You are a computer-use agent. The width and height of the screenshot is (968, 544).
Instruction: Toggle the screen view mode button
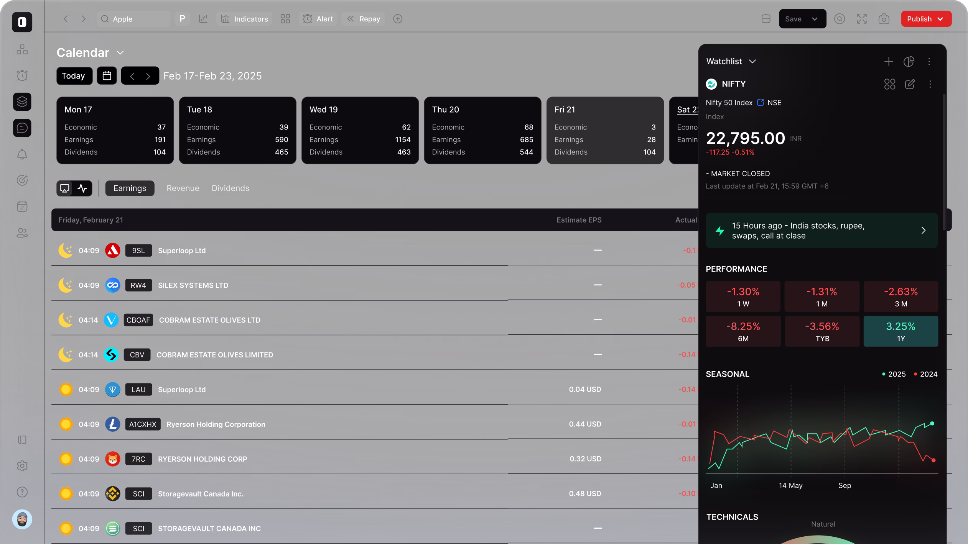65,188
